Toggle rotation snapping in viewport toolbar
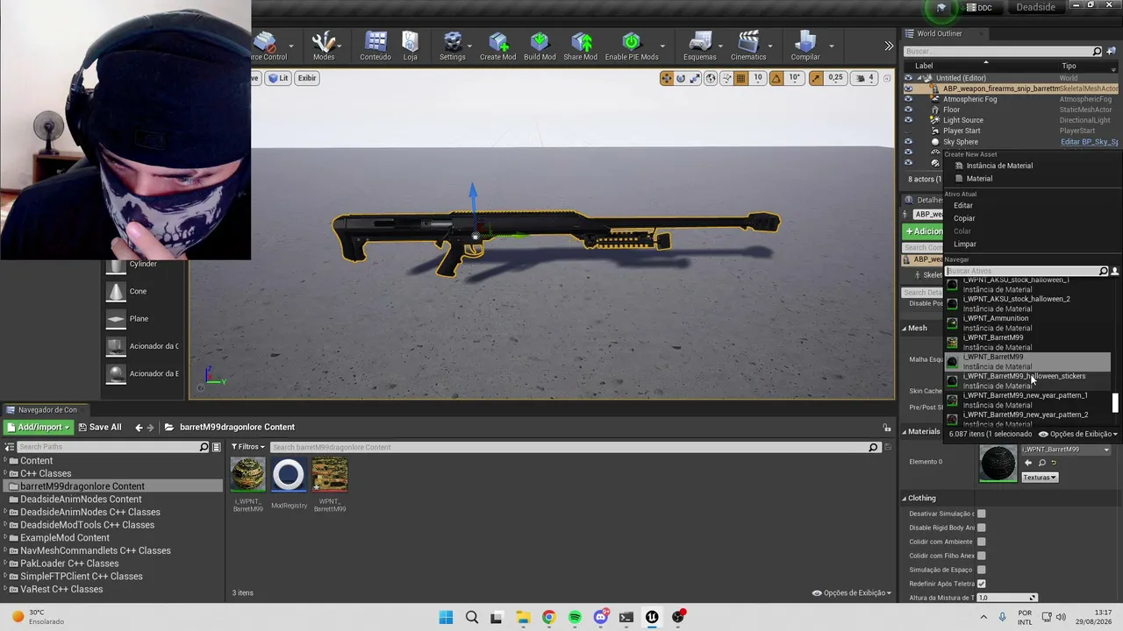This screenshot has width=1123, height=631. click(x=776, y=78)
